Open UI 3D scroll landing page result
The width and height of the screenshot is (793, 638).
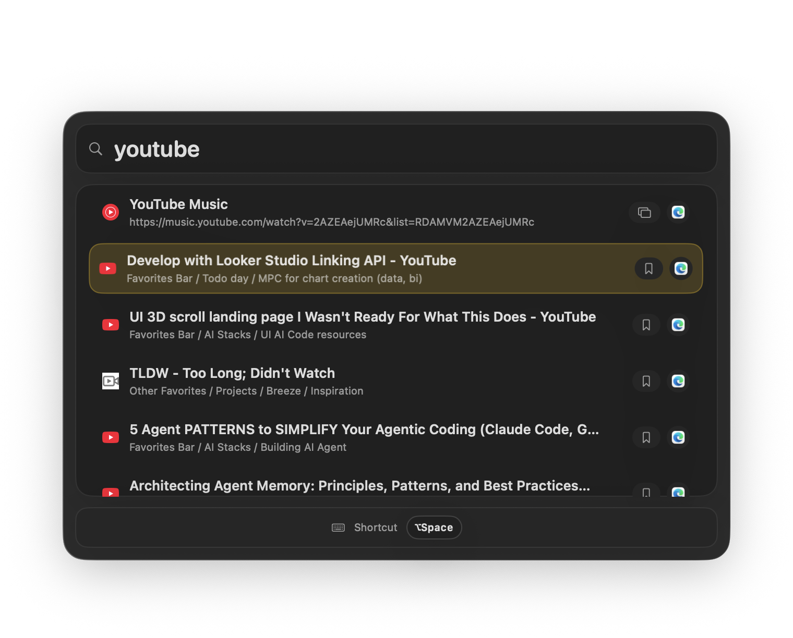(x=396, y=325)
